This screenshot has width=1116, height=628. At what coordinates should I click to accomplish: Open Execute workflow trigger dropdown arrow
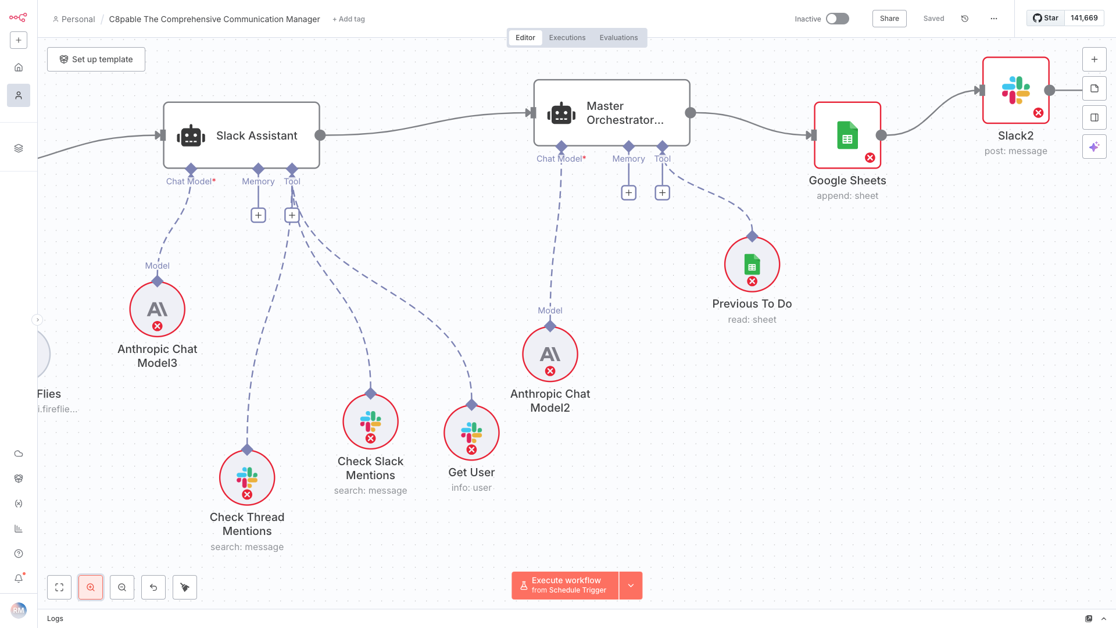click(631, 586)
